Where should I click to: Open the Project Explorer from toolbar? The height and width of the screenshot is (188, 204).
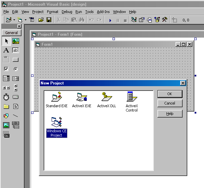pyautogui.click(x=134, y=20)
